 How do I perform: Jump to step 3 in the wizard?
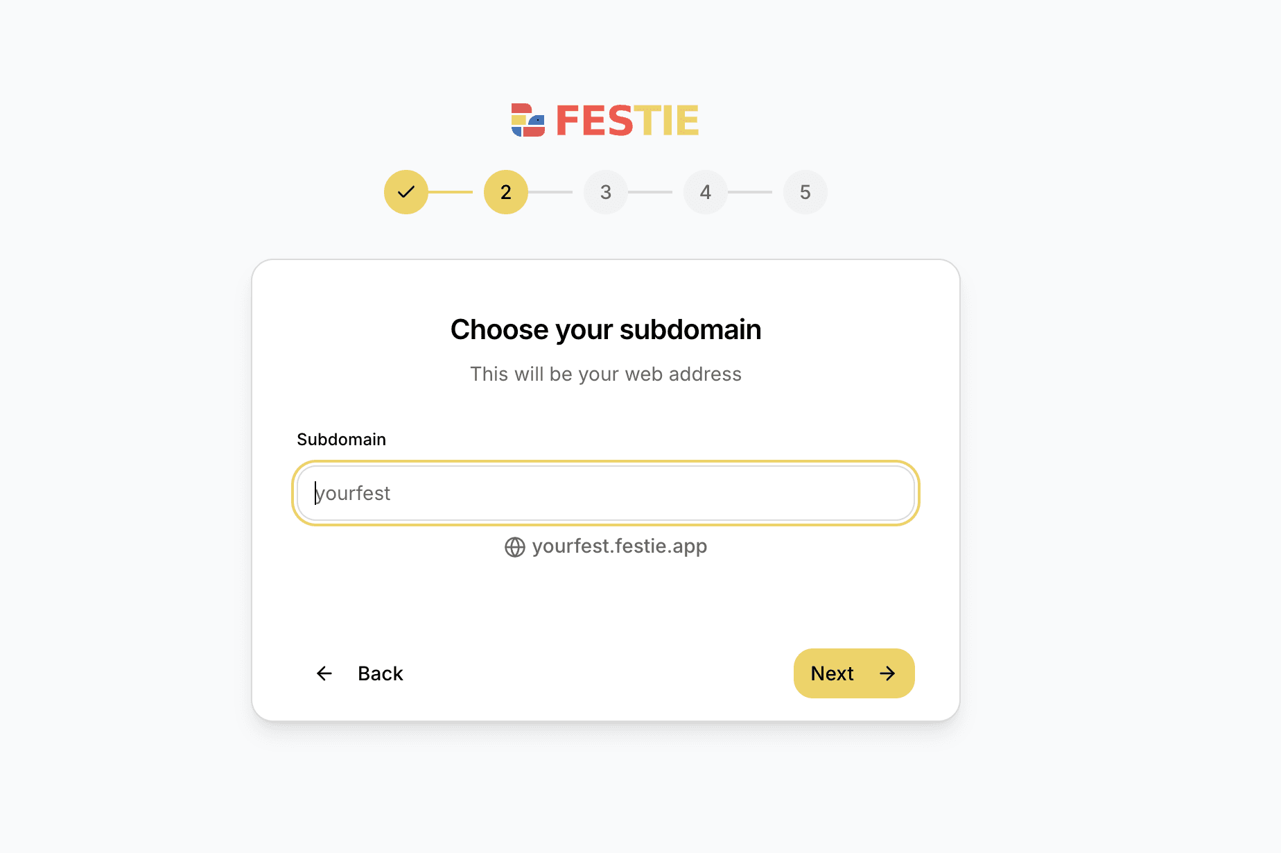[x=605, y=192]
